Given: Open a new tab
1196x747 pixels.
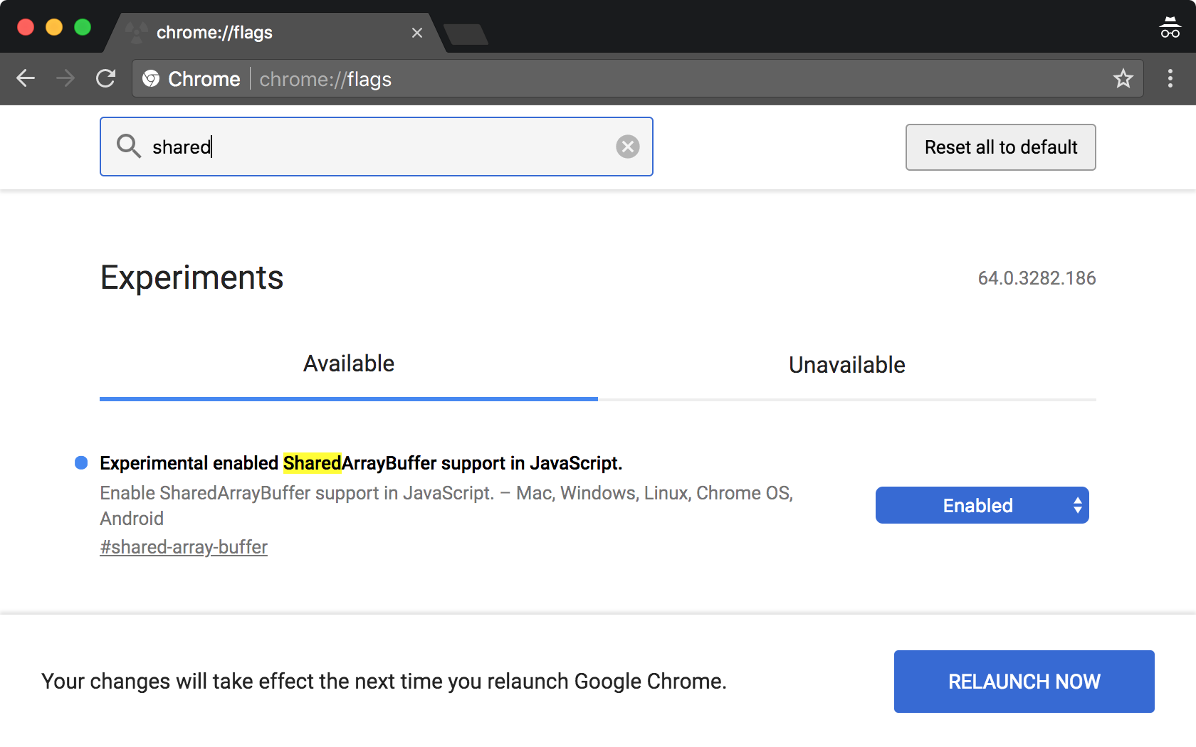Looking at the screenshot, I should 466,34.
